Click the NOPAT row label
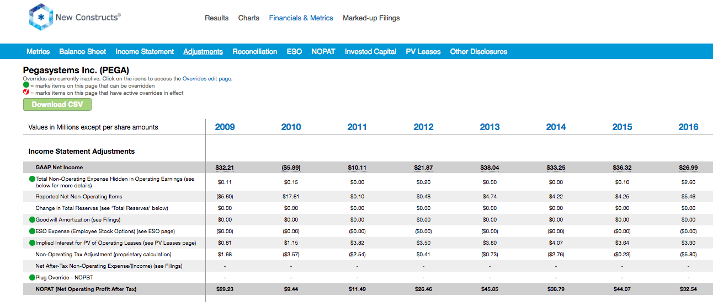The height and width of the screenshot is (302, 713). (x=86, y=289)
